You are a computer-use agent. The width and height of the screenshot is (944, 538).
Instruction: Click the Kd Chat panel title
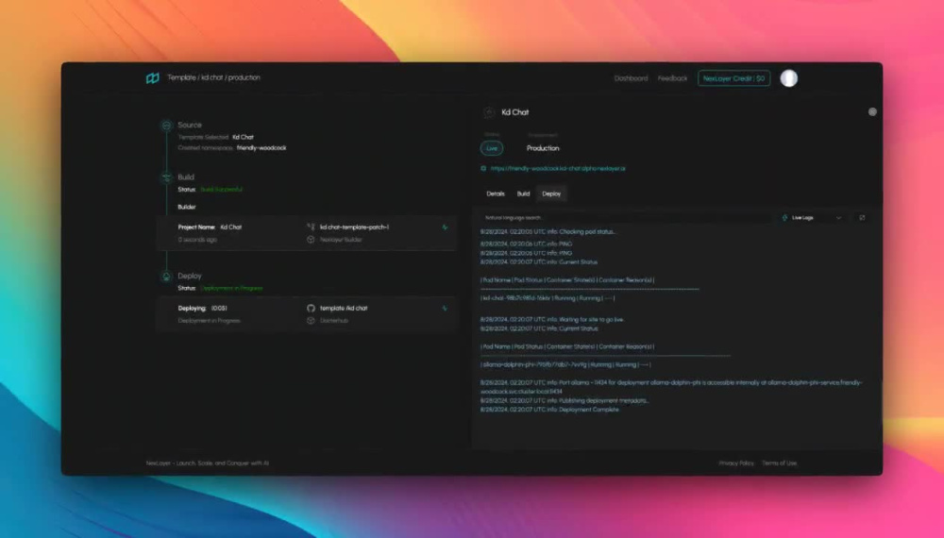coord(515,112)
